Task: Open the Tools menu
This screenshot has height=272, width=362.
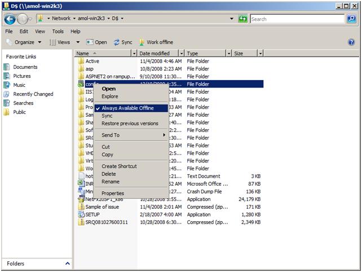Action: tap(58, 32)
